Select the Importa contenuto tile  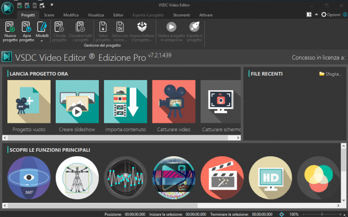coord(126,102)
